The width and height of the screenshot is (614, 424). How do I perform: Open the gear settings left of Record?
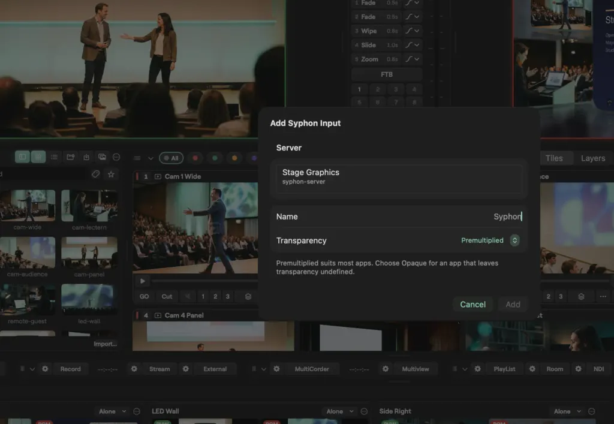[x=45, y=369]
